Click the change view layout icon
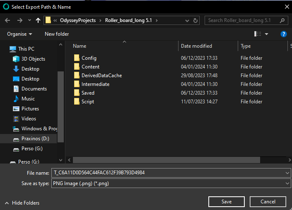This screenshot has height=210, width=292. tap(258, 34)
